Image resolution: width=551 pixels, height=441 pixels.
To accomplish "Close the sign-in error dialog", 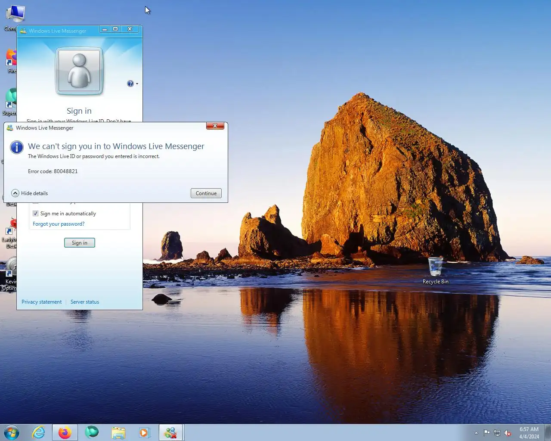I will click(215, 126).
